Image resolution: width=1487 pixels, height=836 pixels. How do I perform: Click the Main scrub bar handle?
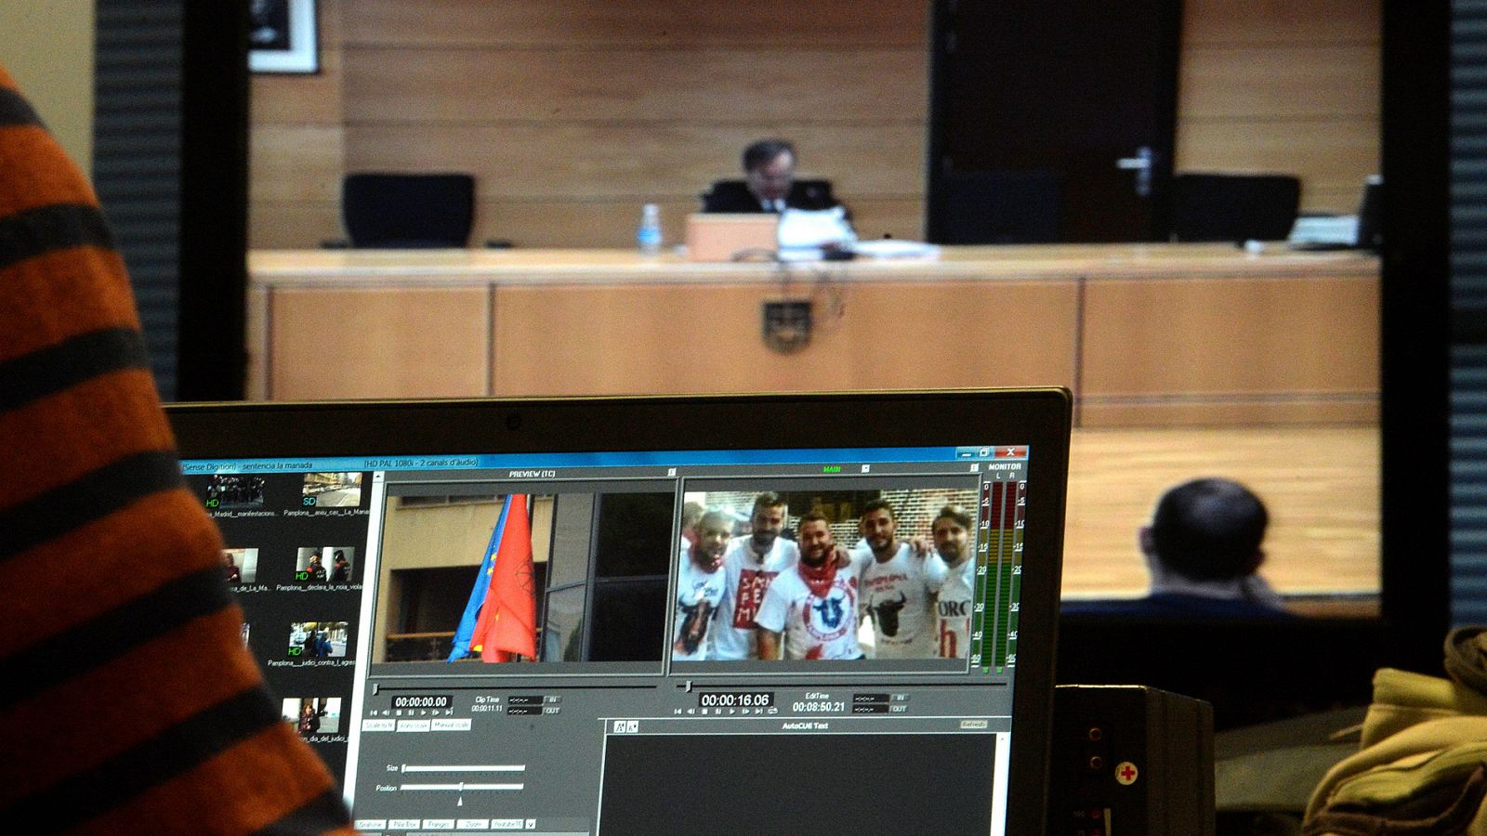[x=689, y=686]
